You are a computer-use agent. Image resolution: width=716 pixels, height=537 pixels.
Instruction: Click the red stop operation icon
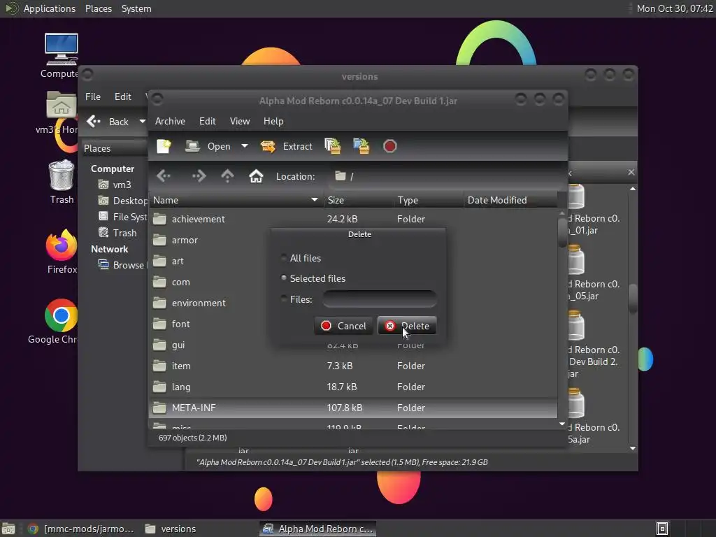[x=389, y=146]
